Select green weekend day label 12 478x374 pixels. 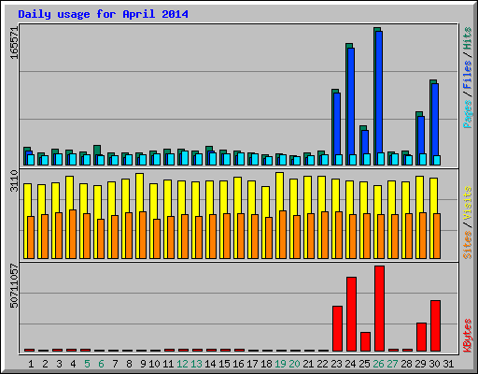(182, 364)
